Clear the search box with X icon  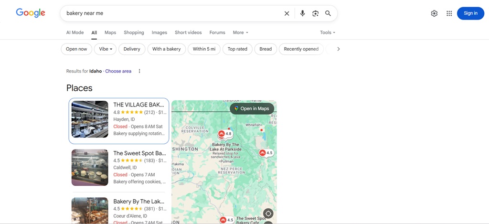tap(287, 13)
